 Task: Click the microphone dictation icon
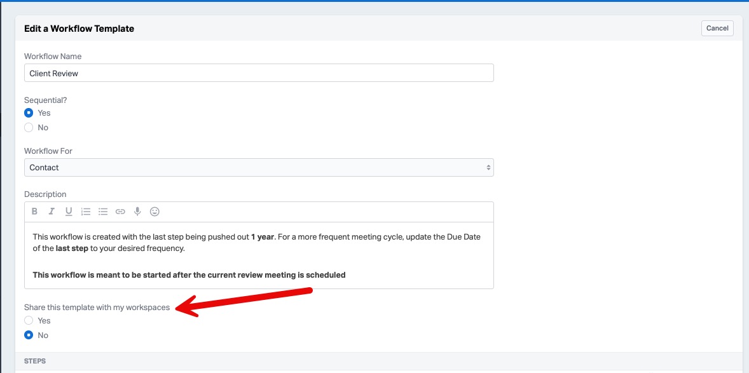point(137,212)
